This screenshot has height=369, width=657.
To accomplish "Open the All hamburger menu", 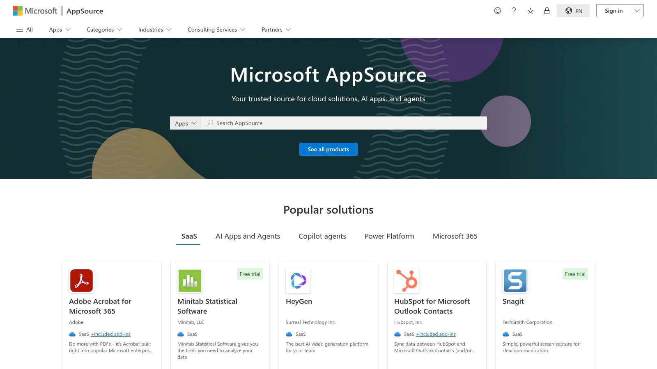I will [25, 30].
